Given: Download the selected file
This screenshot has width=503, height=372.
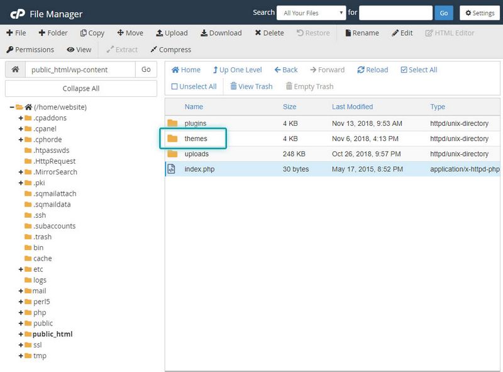Looking at the screenshot, I should point(221,33).
